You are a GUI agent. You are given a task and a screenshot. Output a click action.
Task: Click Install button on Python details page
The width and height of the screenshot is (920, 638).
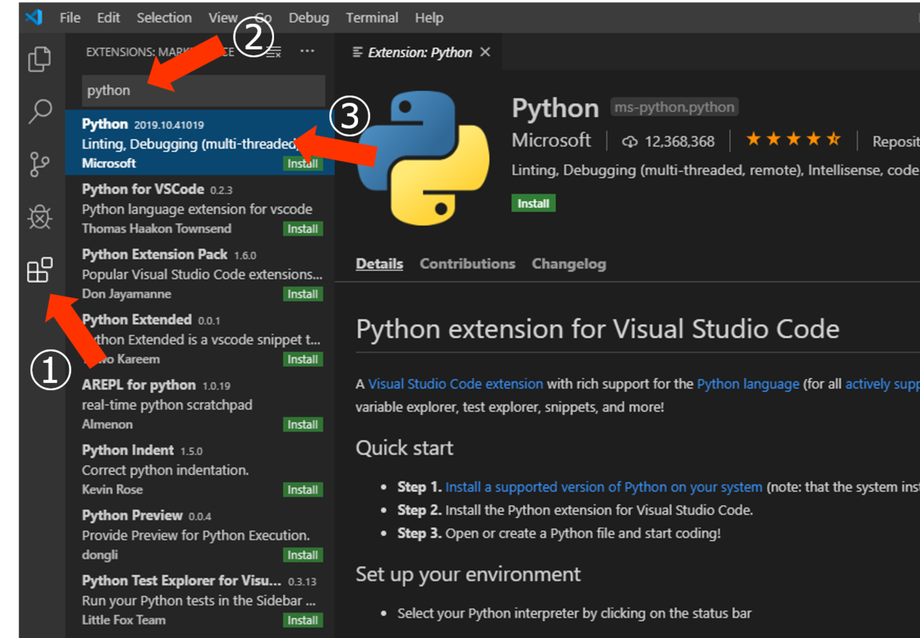[533, 203]
